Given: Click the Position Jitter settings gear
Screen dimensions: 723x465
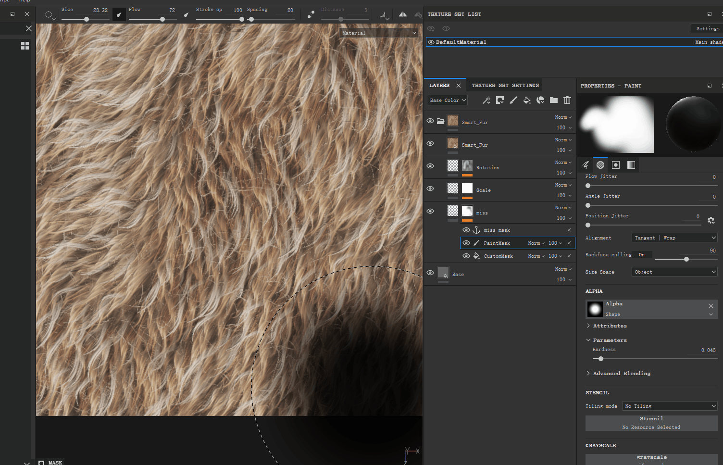Looking at the screenshot, I should (x=711, y=220).
